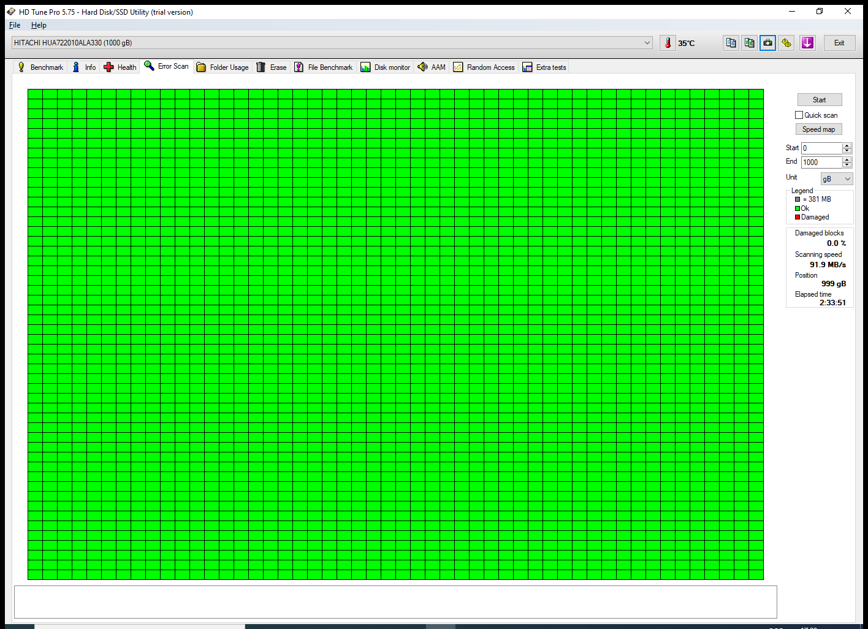The image size is (868, 629).
Task: Click the empty log text area below the grid
Action: point(395,602)
